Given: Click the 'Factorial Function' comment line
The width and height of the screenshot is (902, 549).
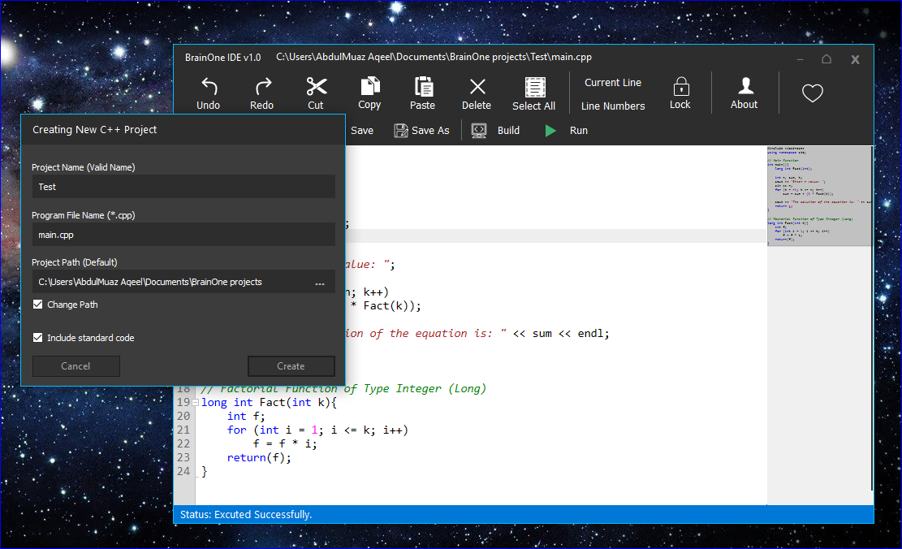Looking at the screenshot, I should click(x=343, y=388).
